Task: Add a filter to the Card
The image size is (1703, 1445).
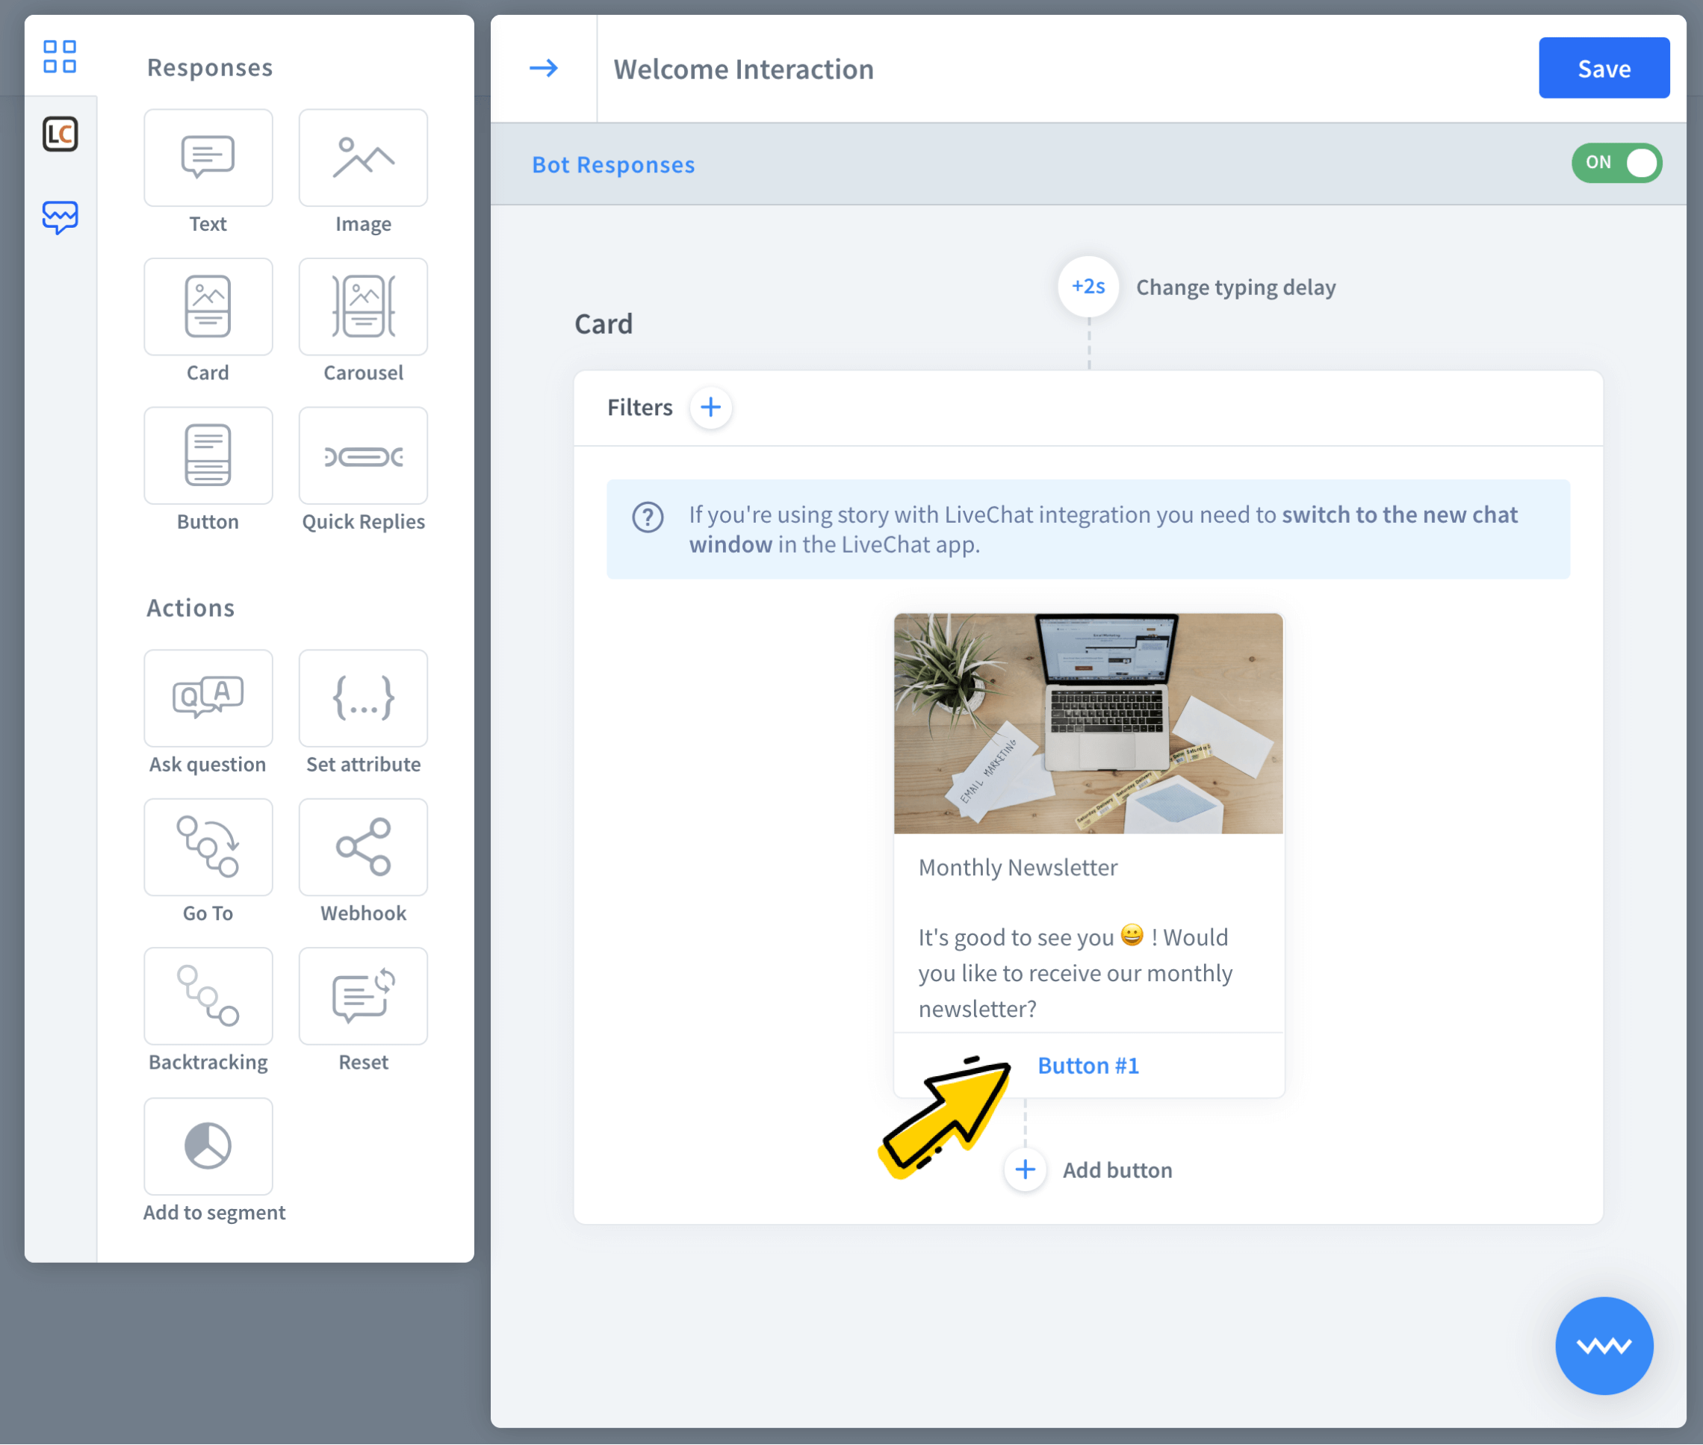Action: tap(710, 407)
